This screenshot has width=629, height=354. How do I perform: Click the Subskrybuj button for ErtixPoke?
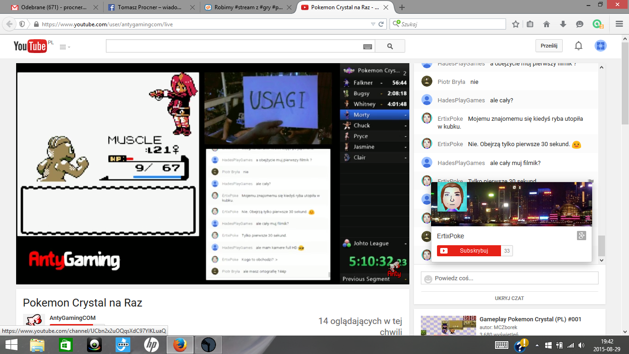[x=469, y=251]
